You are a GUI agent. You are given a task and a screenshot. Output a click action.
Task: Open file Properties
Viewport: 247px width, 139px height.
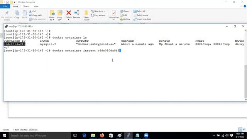pyautogui.click(x=114, y=15)
